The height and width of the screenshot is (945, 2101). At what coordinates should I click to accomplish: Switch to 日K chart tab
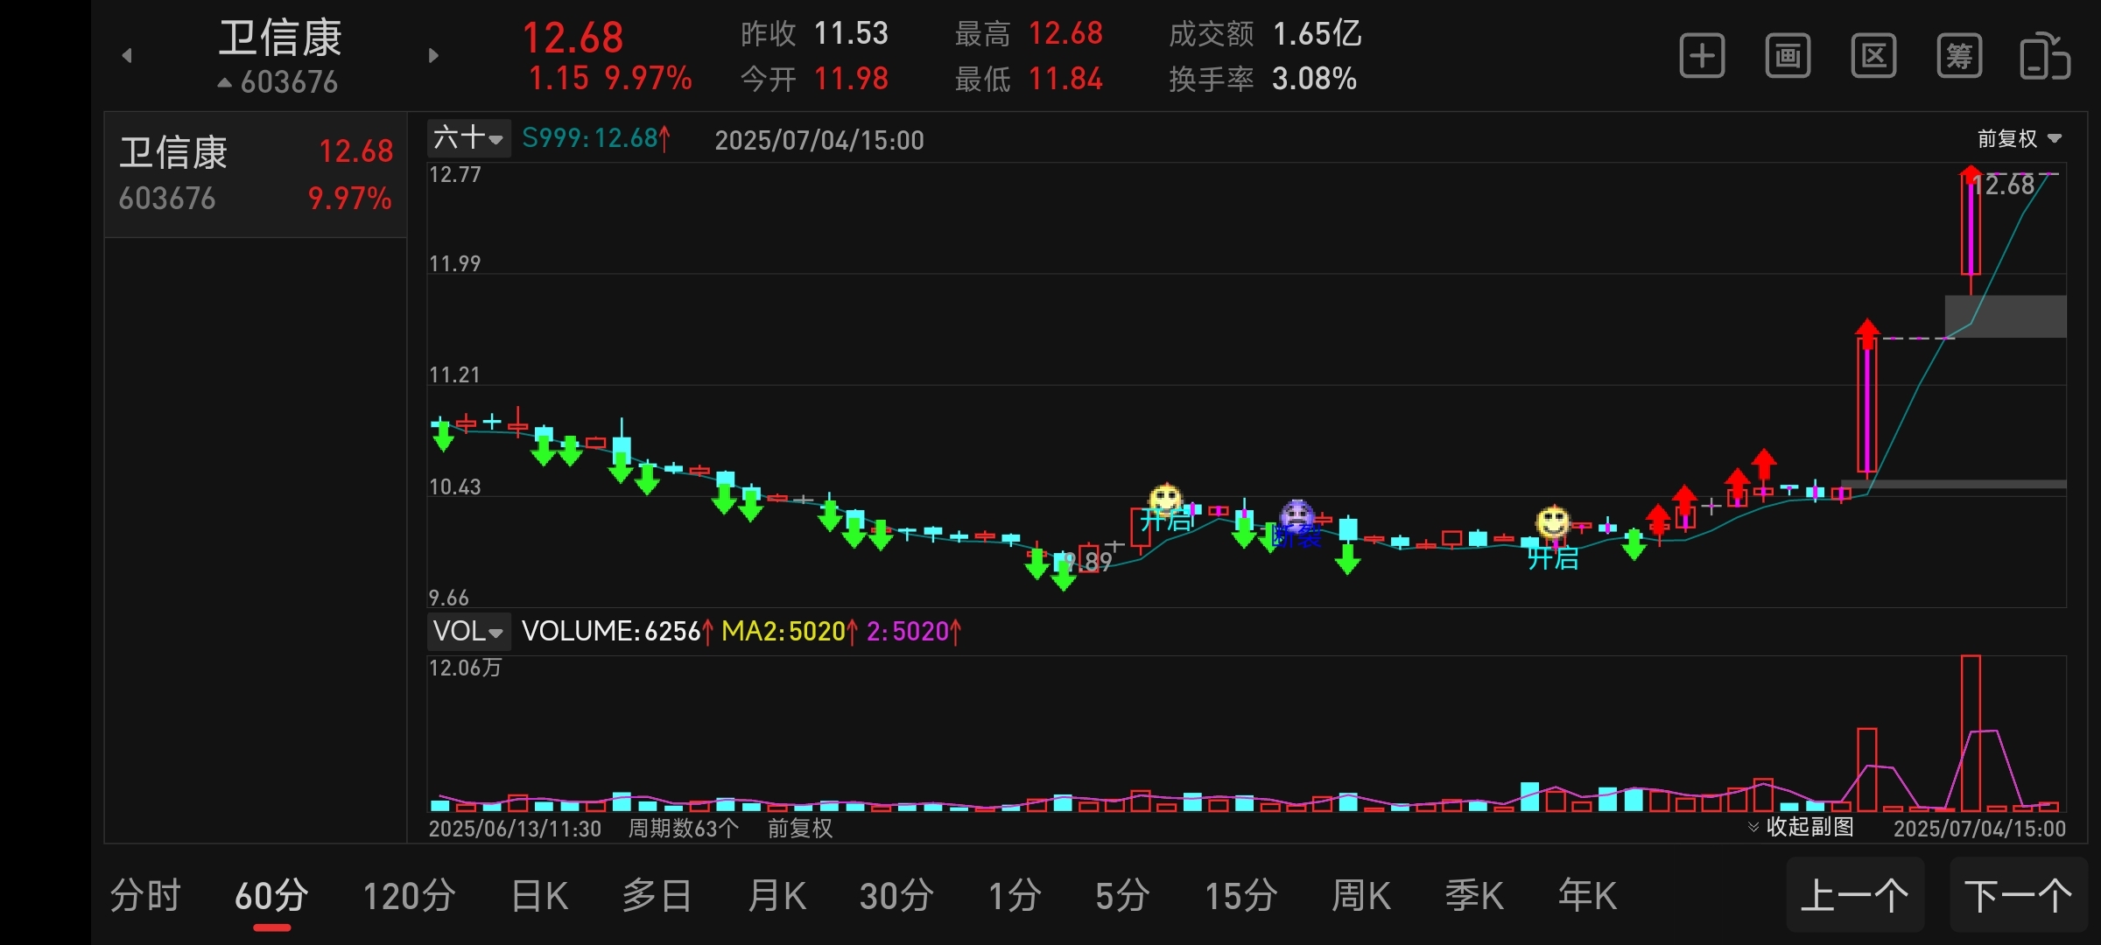click(539, 895)
